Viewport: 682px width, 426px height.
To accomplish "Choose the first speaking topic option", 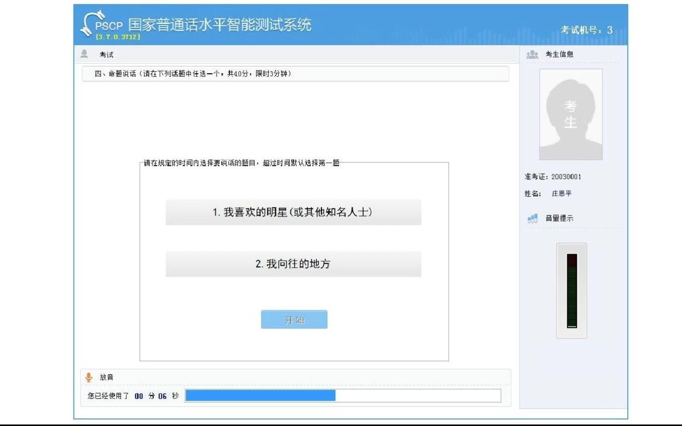I will (293, 212).
